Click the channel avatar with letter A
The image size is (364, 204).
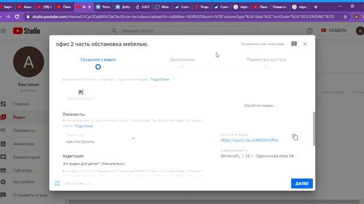click(x=28, y=62)
